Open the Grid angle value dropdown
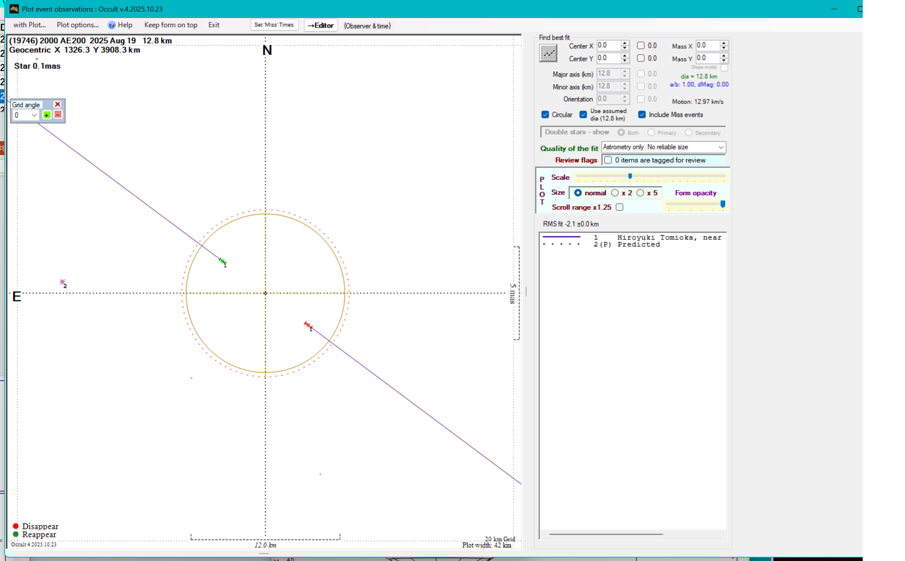Viewport: 905px width, 561px height. click(x=34, y=115)
